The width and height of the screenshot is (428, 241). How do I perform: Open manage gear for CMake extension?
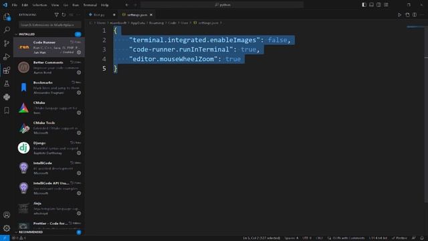coord(79,112)
